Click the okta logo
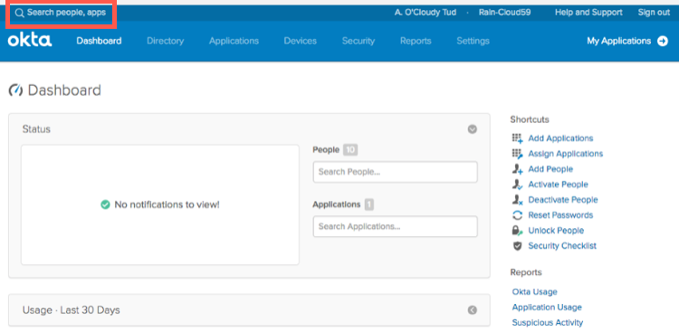This screenshot has width=679, height=333. click(x=30, y=41)
